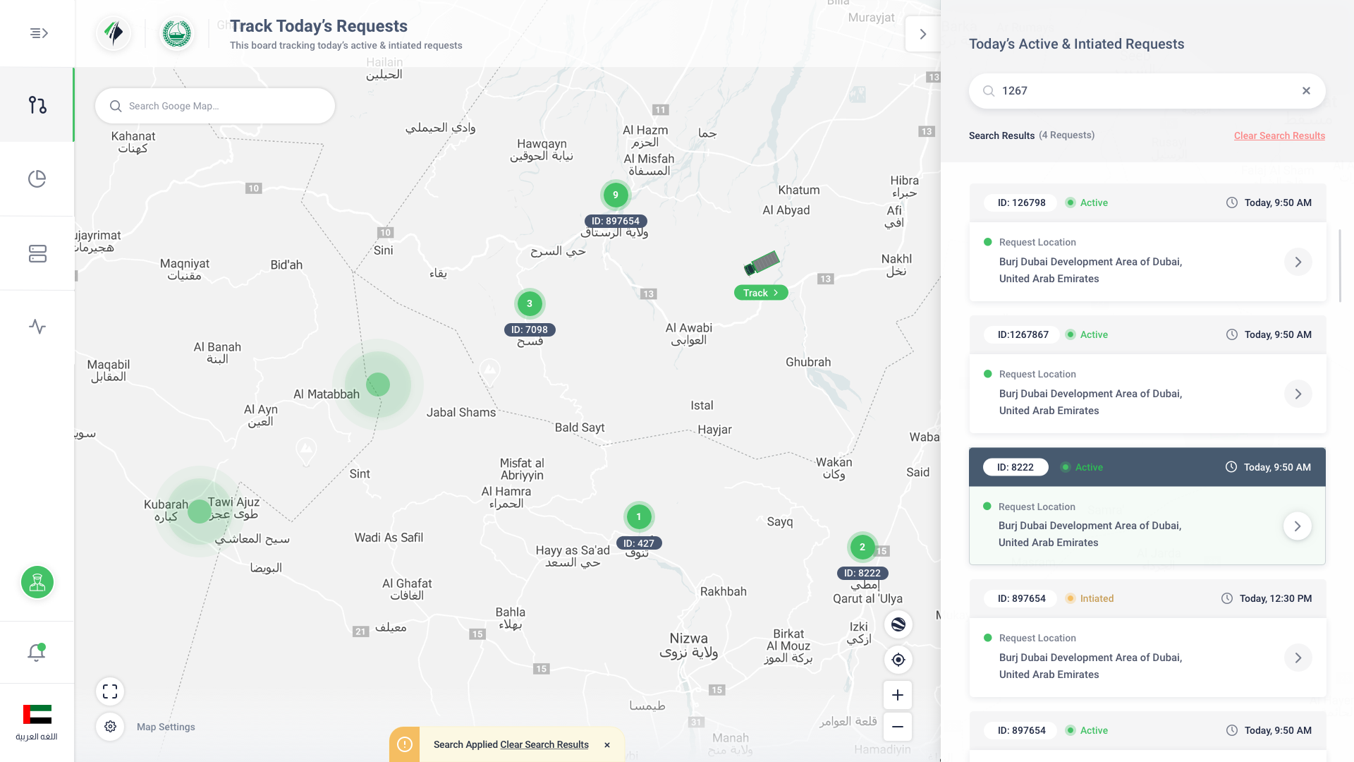Open the server list sidebar tab
Image resolution: width=1354 pixels, height=762 pixels.
click(x=37, y=253)
